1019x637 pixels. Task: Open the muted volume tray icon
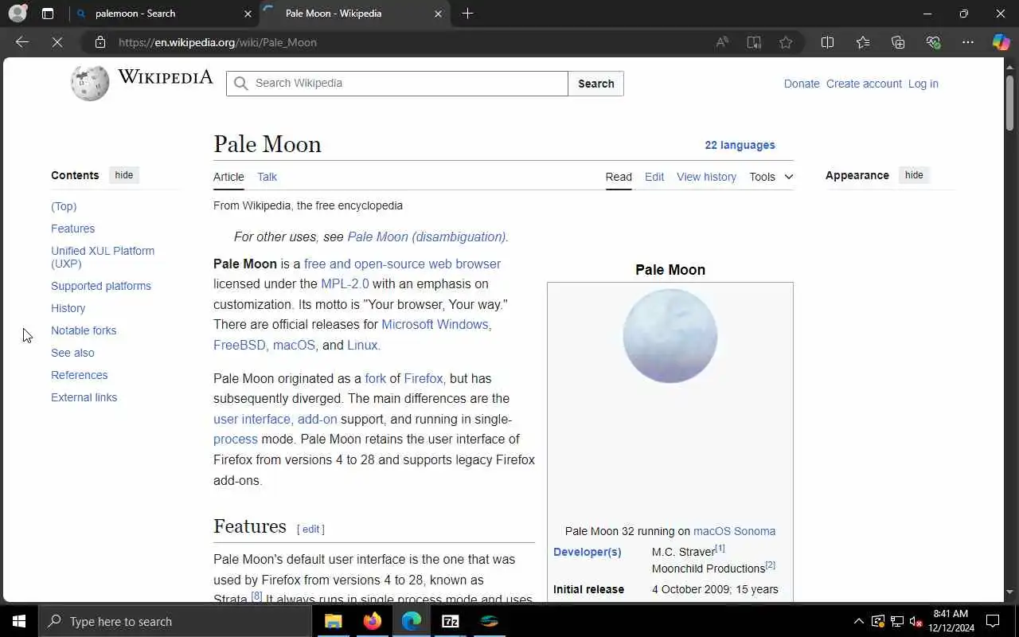tap(916, 621)
